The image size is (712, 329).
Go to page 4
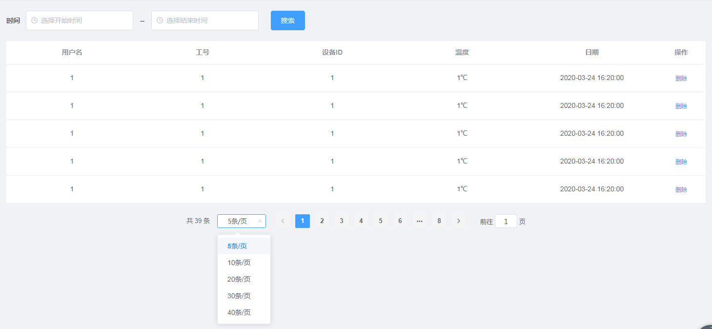(x=361, y=221)
